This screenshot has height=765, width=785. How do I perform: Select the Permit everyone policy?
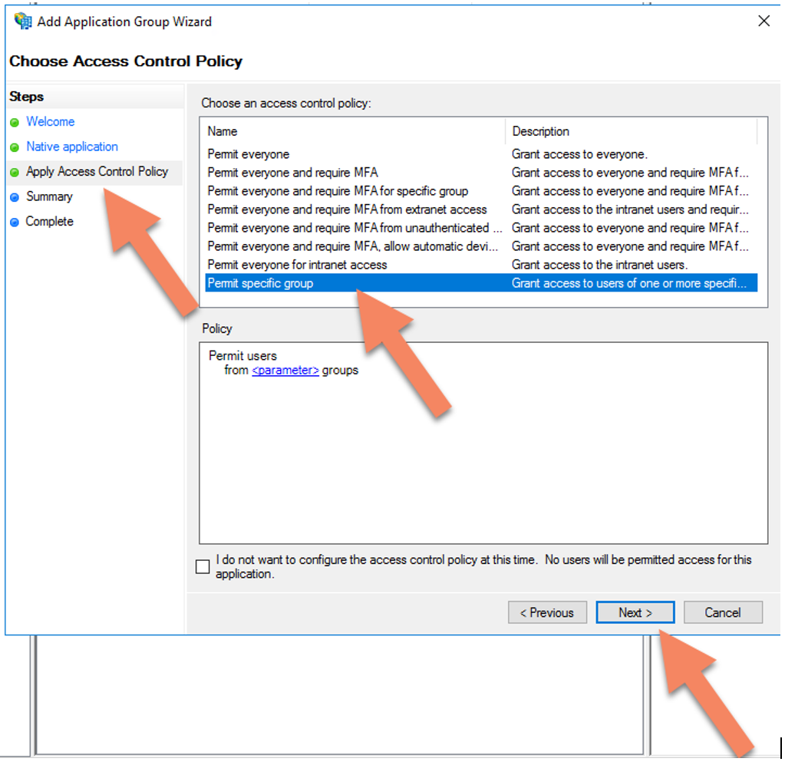[x=249, y=154]
